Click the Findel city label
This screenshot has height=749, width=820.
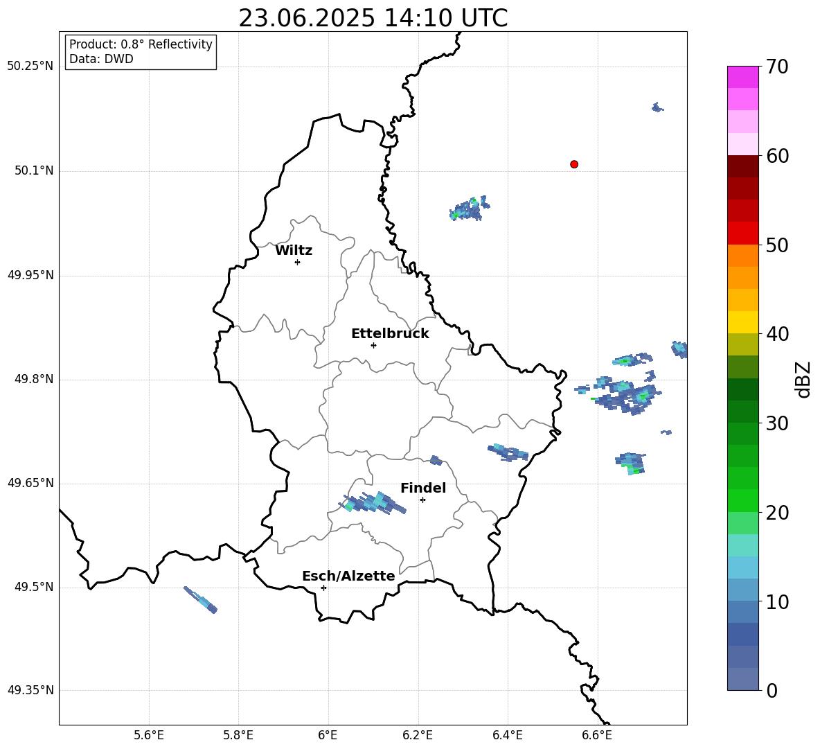pos(423,488)
